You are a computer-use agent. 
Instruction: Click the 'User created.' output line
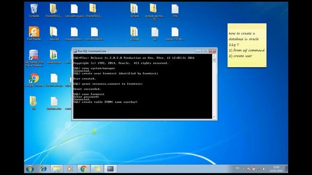84,79
